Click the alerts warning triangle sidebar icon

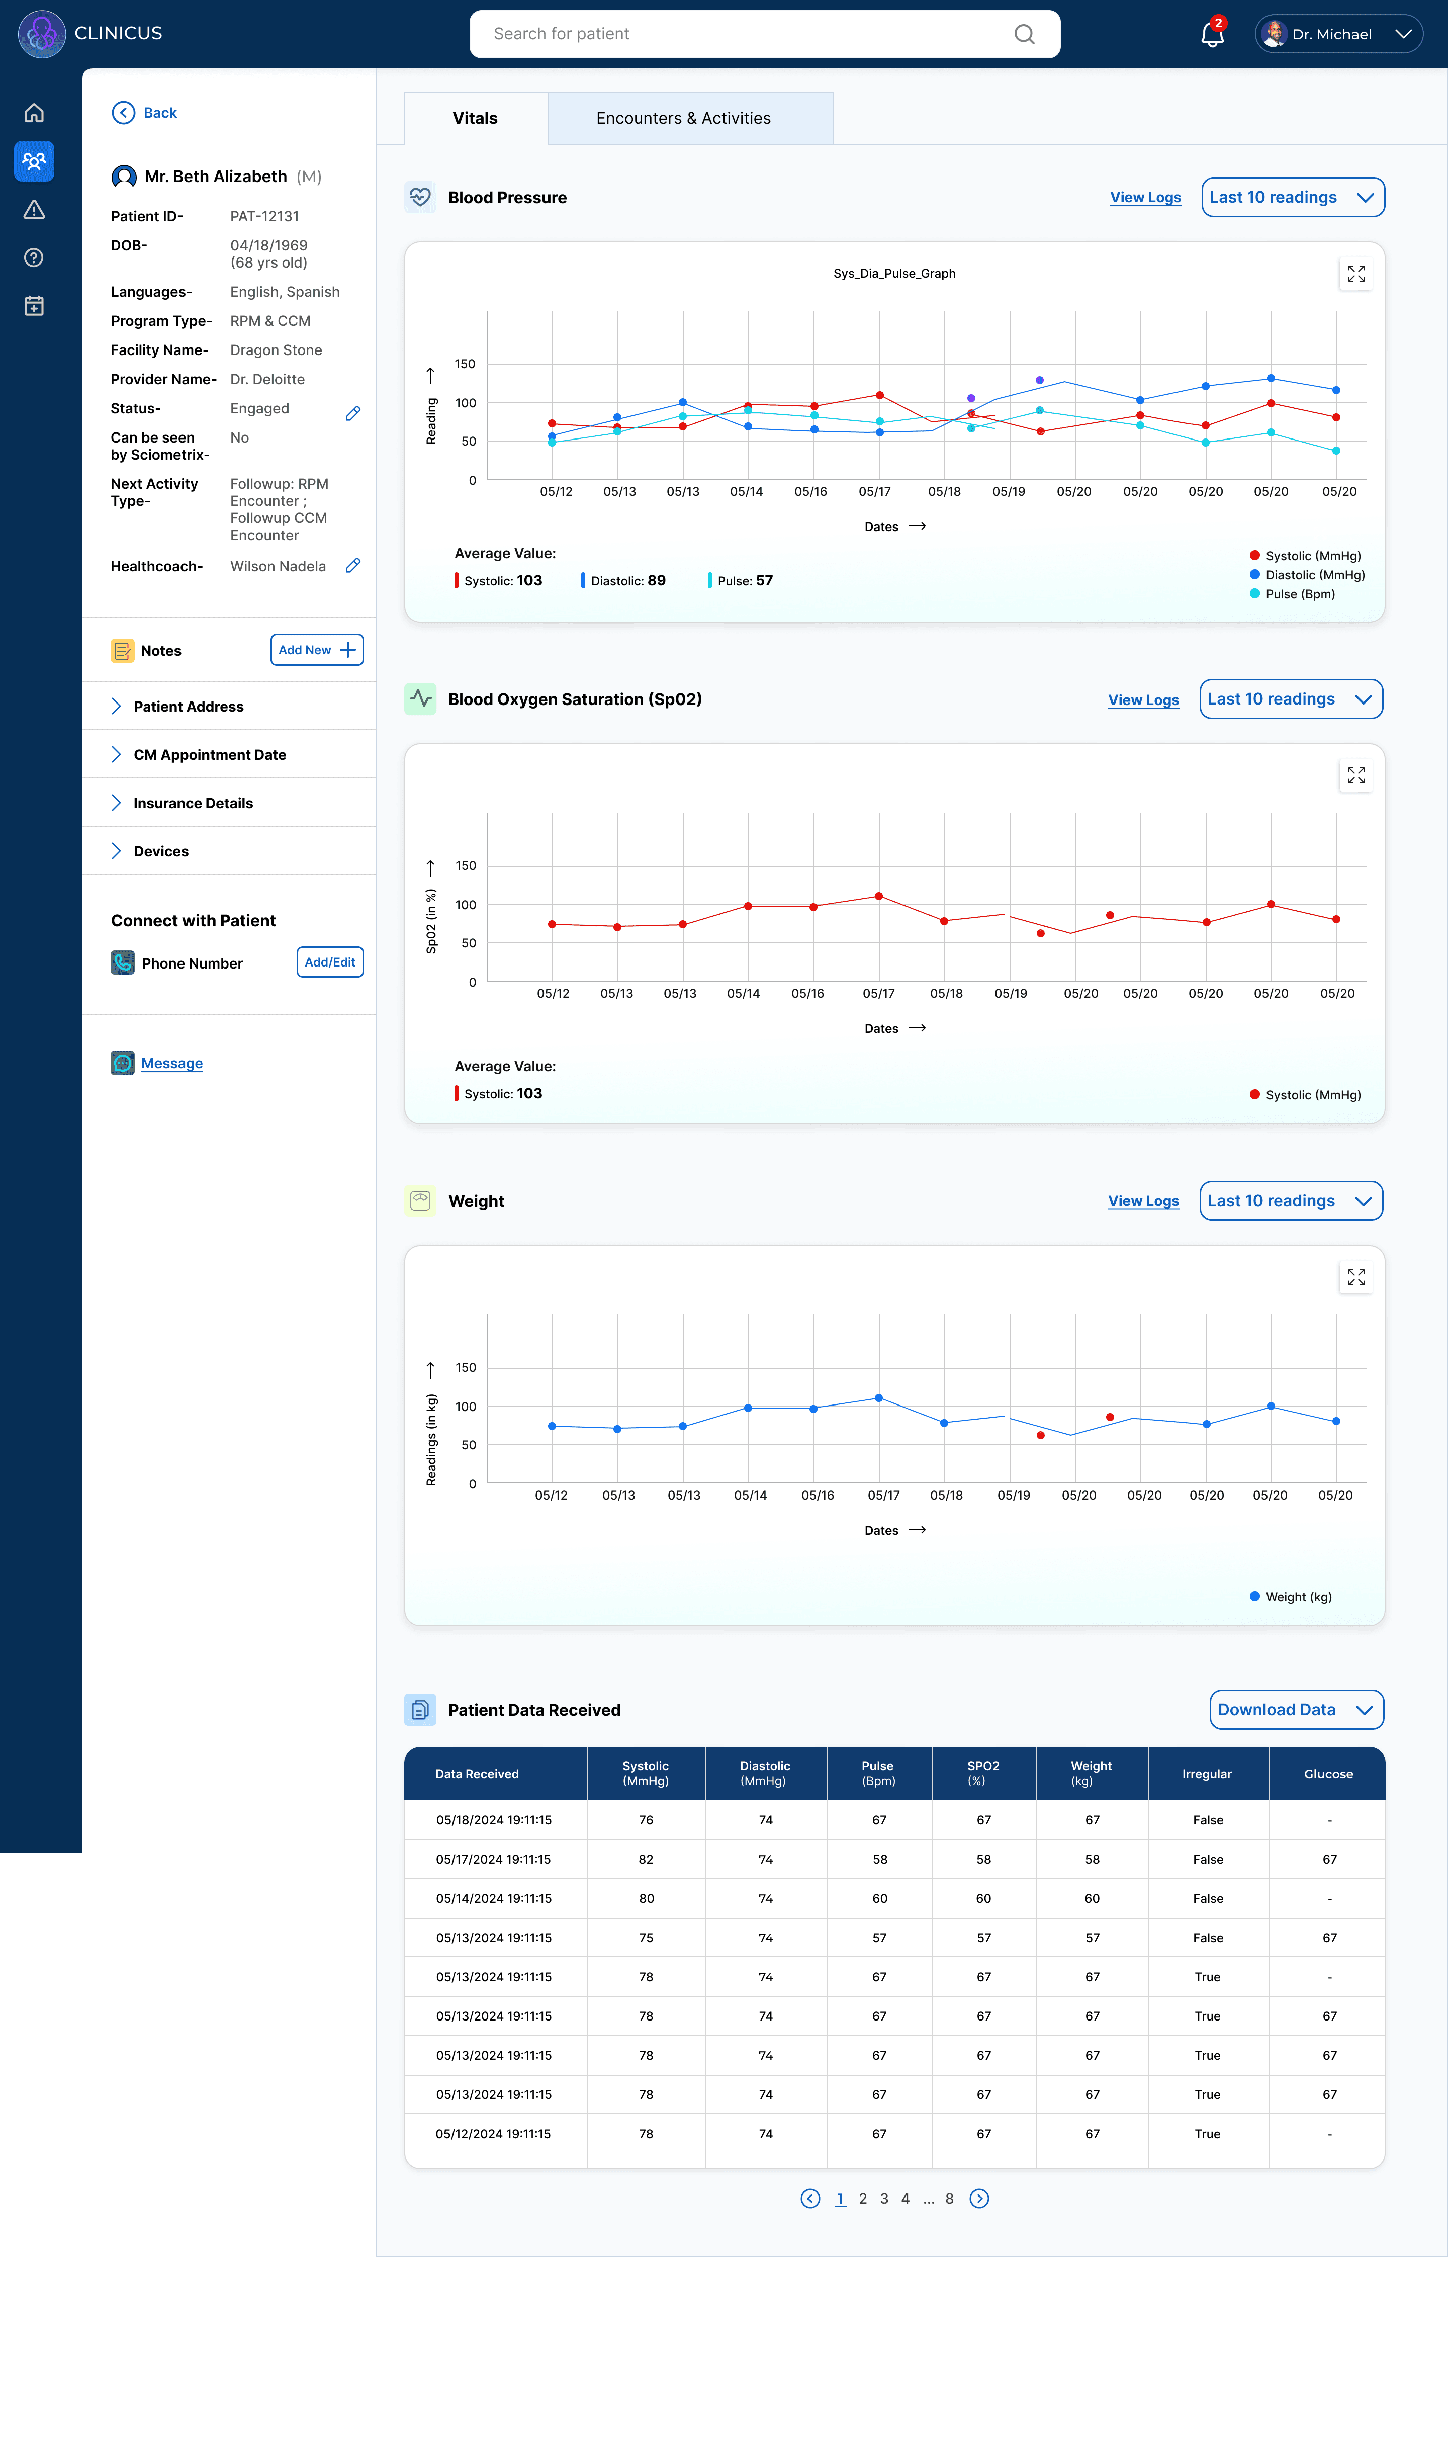point(34,210)
